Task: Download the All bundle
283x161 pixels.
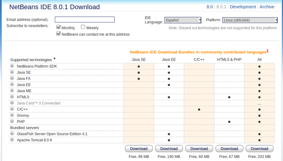Action: tap(259, 149)
